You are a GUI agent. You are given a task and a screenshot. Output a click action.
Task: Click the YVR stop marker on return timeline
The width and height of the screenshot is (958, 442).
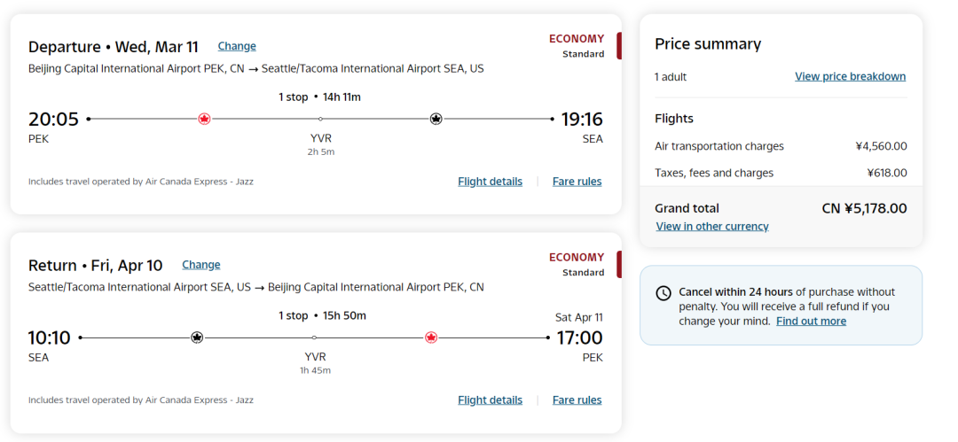(x=314, y=337)
